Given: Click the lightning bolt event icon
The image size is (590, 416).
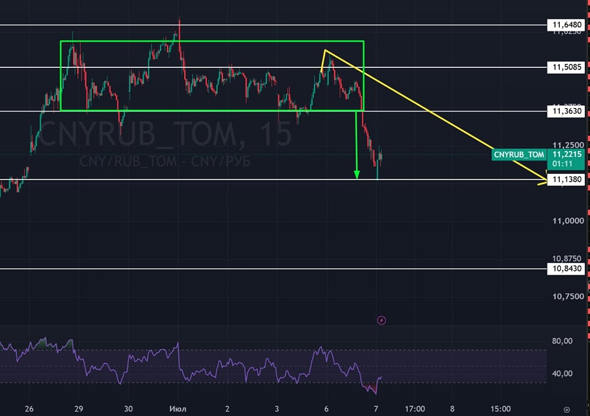Looking at the screenshot, I should click(381, 320).
